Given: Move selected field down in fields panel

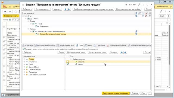Looking at the screenshot, I should pyautogui.click(x=125, y=52).
